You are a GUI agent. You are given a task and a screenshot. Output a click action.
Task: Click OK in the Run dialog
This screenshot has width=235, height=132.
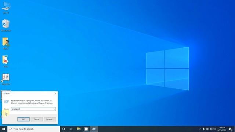(23, 119)
